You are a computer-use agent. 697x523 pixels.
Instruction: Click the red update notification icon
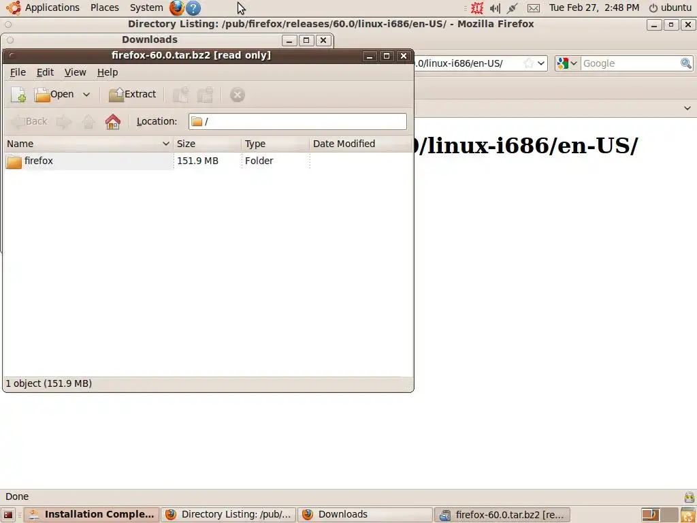tap(477, 7)
